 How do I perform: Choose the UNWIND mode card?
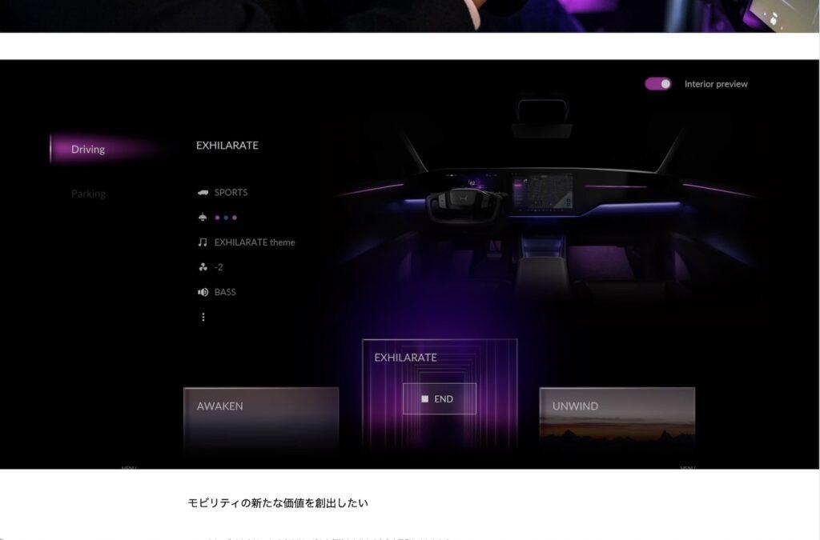click(x=617, y=421)
